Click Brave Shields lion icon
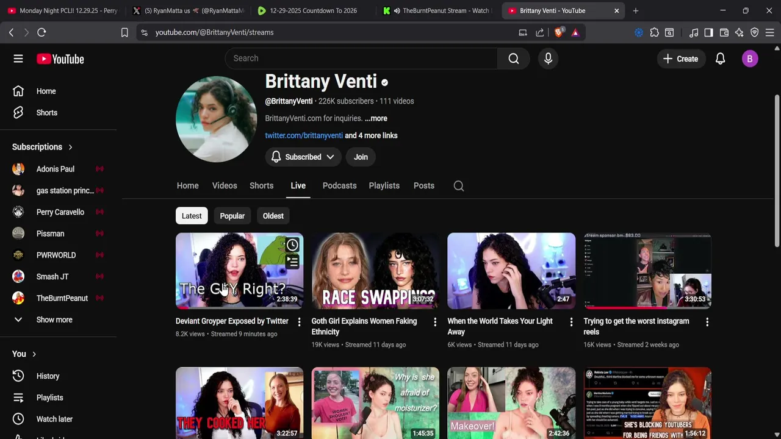 click(558, 32)
